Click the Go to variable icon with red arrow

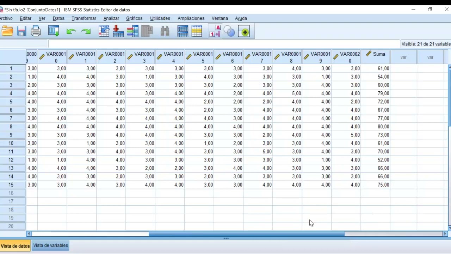[118, 31]
